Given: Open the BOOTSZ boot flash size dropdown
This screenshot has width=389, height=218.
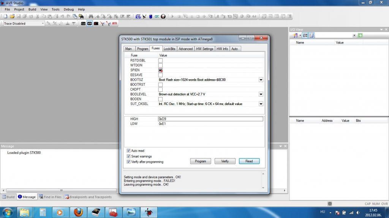Looking at the screenshot, I should pyautogui.click(x=261, y=80).
